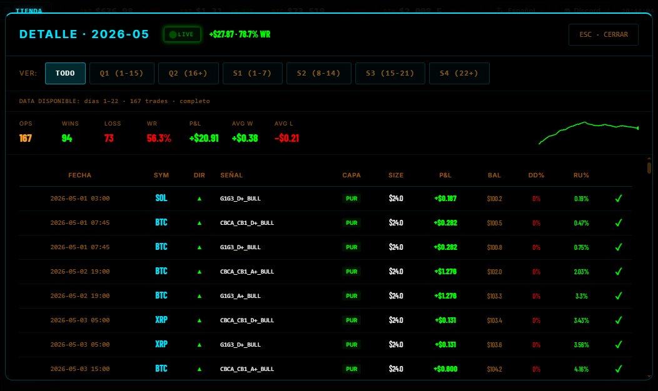Click the G1G3_A+_BULL signal name
The image size is (658, 391).
pos(240,296)
